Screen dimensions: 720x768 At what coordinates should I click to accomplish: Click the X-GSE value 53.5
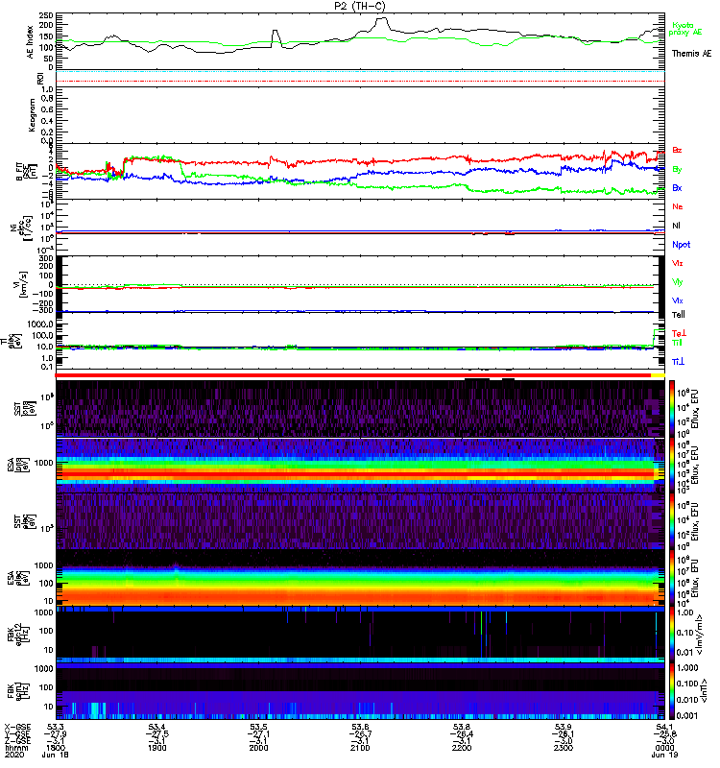(x=258, y=727)
